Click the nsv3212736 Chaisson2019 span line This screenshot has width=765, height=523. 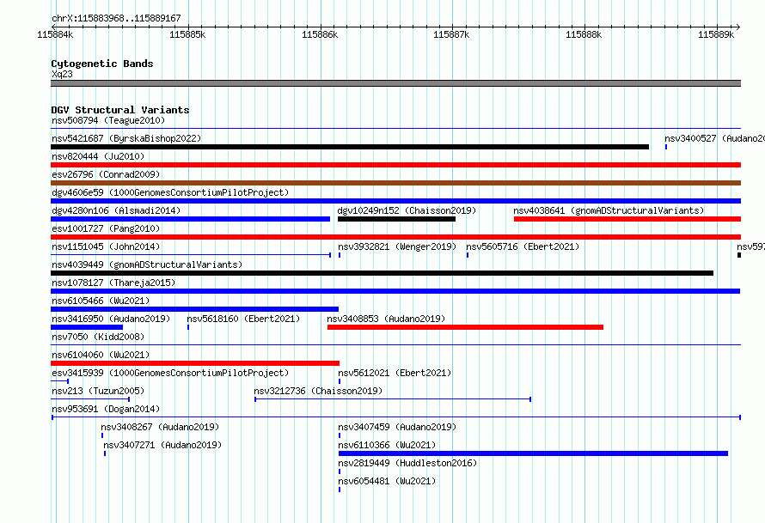pos(393,399)
